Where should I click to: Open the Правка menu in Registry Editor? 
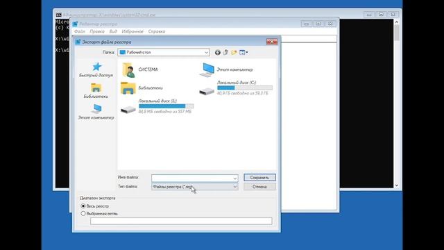97,31
